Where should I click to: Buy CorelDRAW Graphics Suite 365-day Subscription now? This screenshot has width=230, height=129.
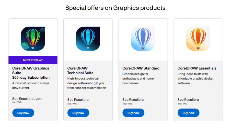pyautogui.click(x=23, y=113)
